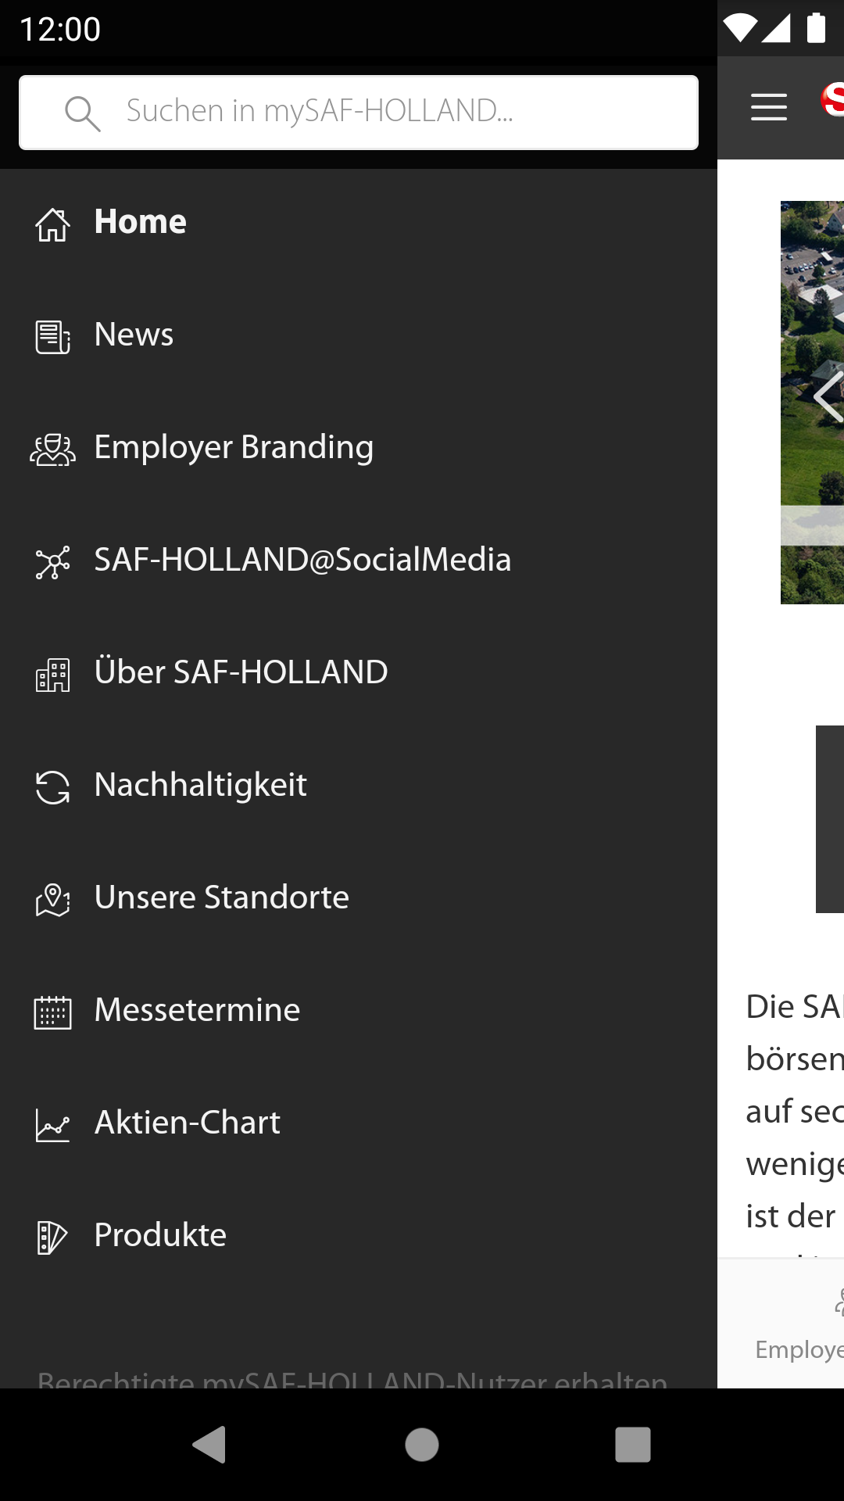Tap Android home circle button
The width and height of the screenshot is (844, 1501).
click(422, 1444)
